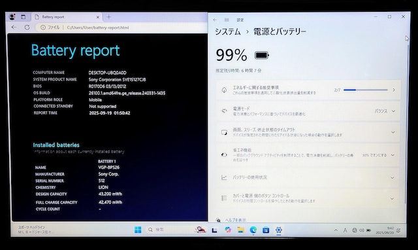
Task: Click the computer name DESKTOP-UBQ0A0D
Action: tap(107, 73)
